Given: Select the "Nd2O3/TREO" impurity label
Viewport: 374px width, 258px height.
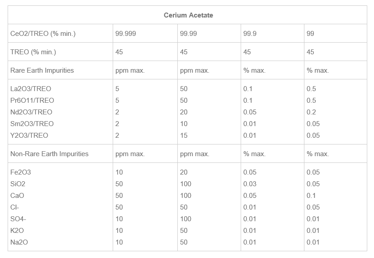Looking at the screenshot, I should (x=31, y=112).
